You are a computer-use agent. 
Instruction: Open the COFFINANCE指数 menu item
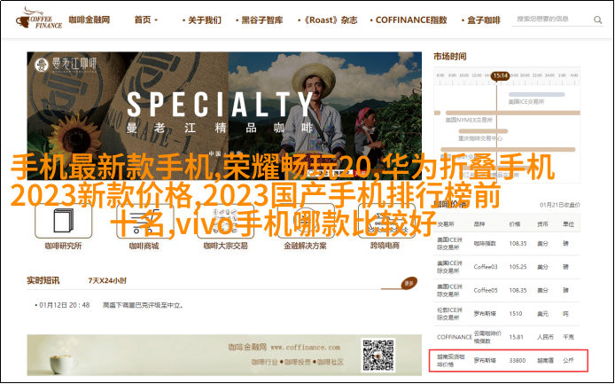pyautogui.click(x=411, y=20)
